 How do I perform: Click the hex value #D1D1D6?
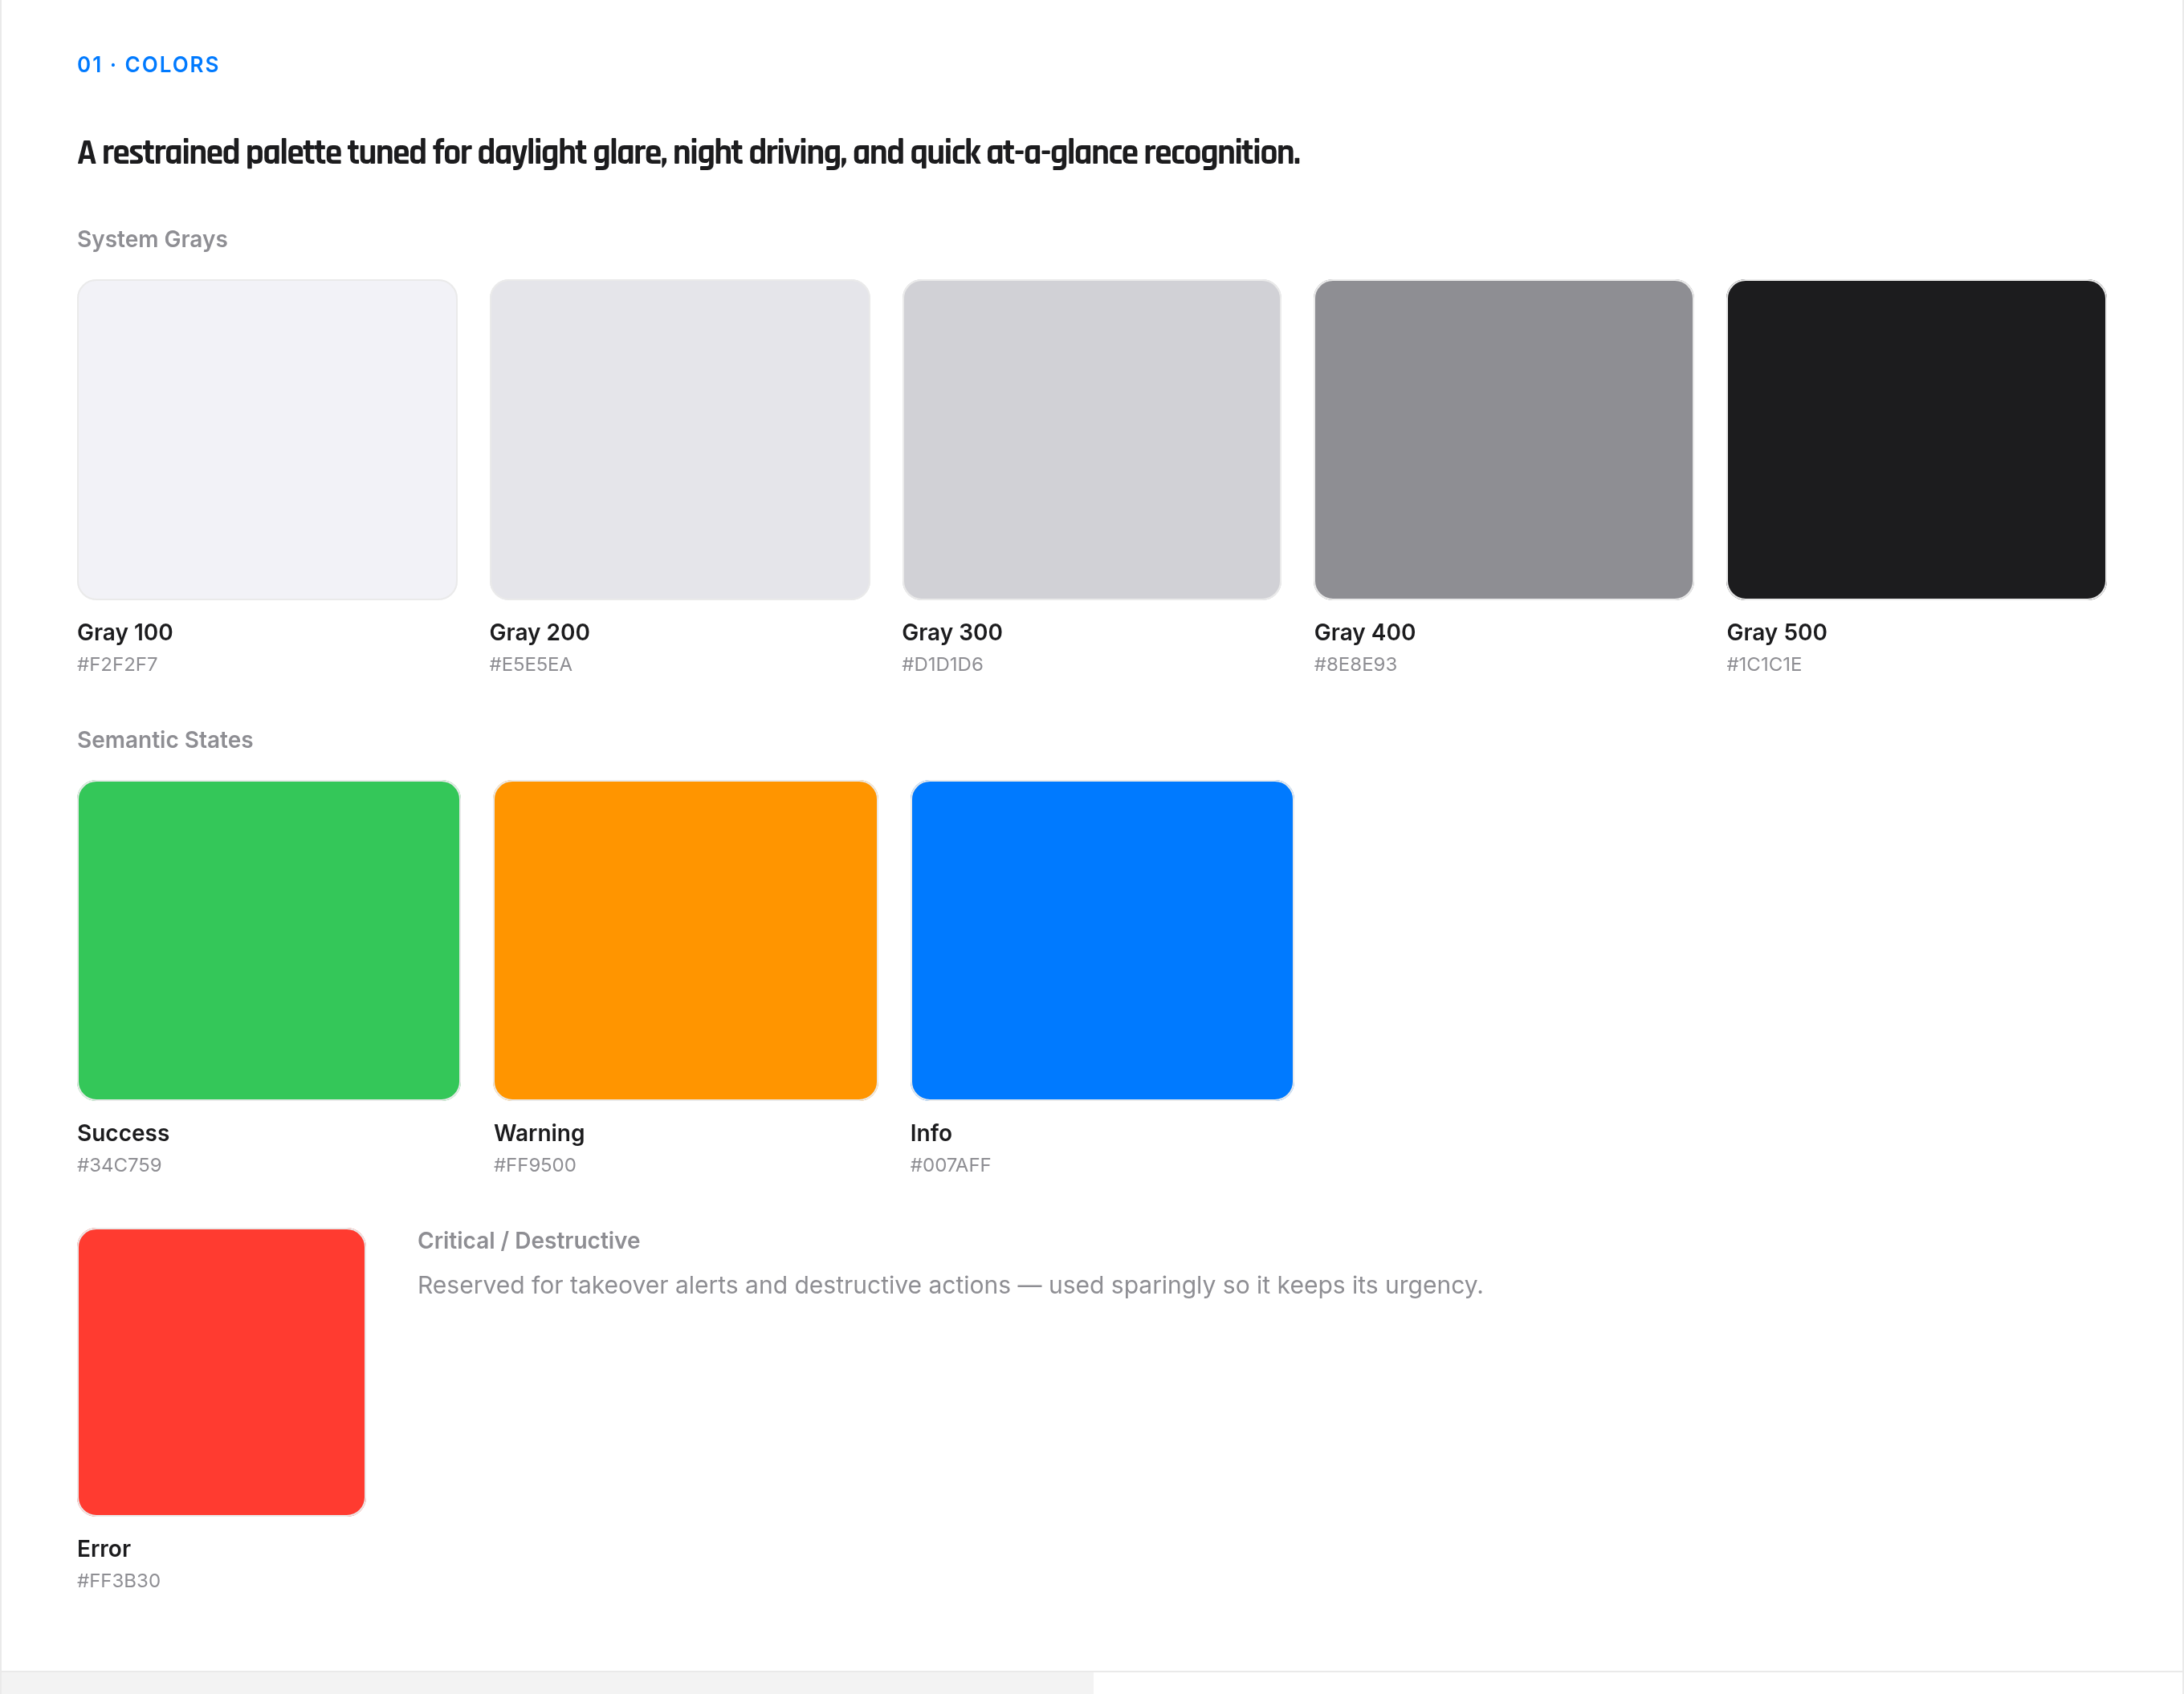click(942, 664)
